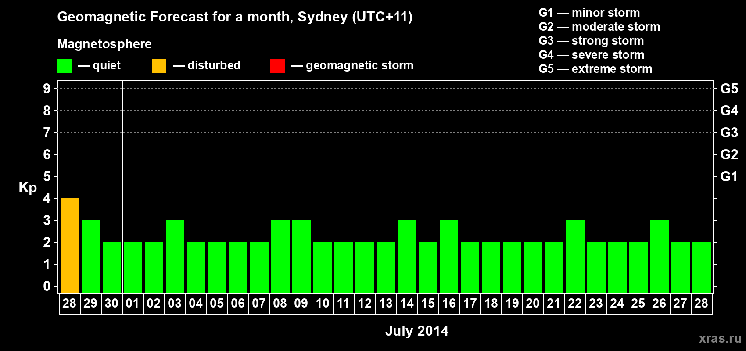Select the bar above day 14

pyautogui.click(x=407, y=256)
